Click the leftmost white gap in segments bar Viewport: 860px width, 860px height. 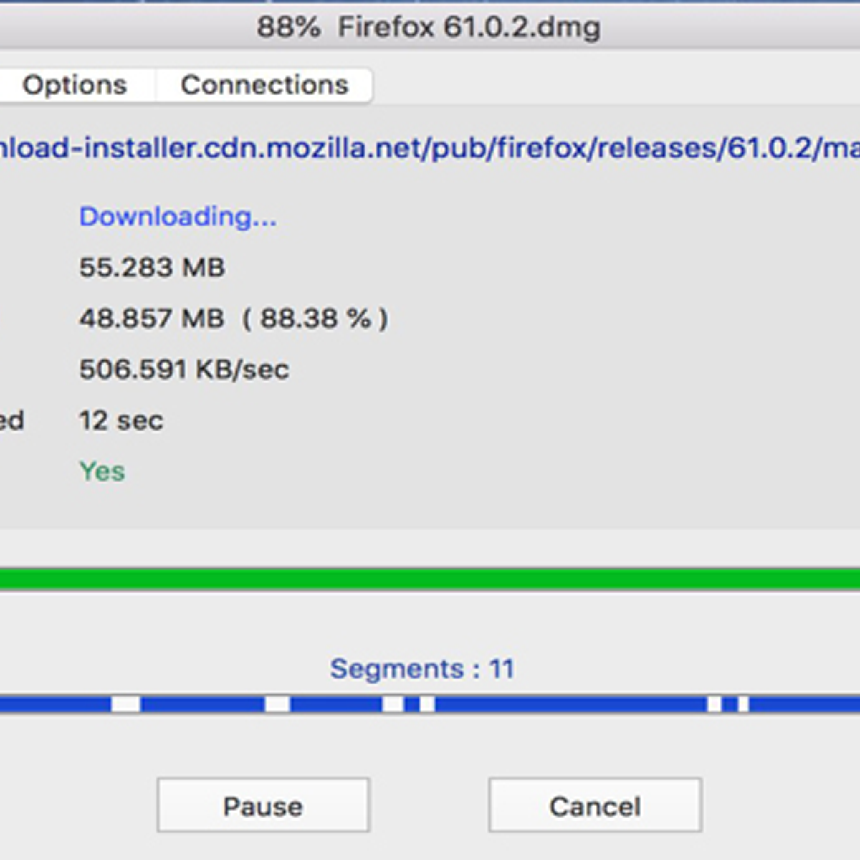(x=125, y=704)
